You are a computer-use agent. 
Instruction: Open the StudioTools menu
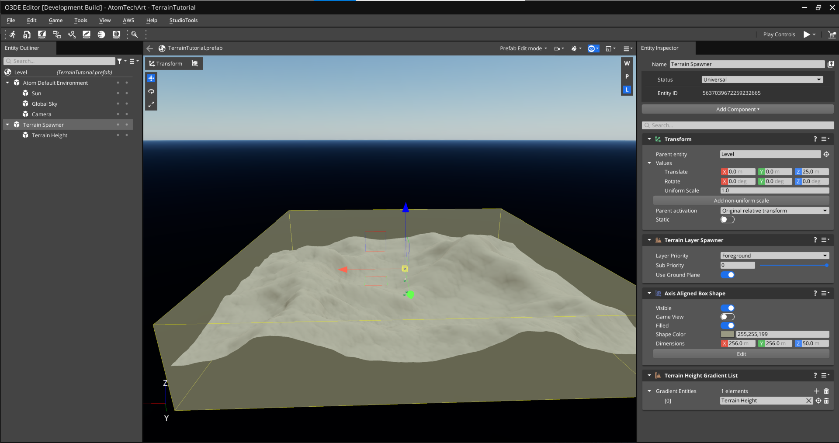tap(183, 21)
